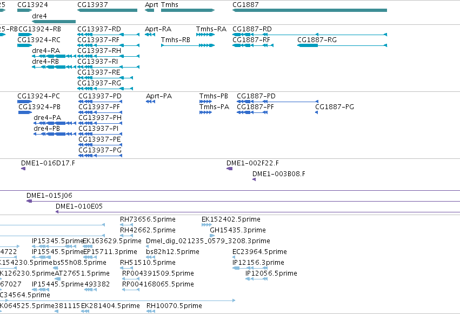Click EST RH42662.5prime
The width and height of the screenshot is (460, 314).
click(148, 230)
